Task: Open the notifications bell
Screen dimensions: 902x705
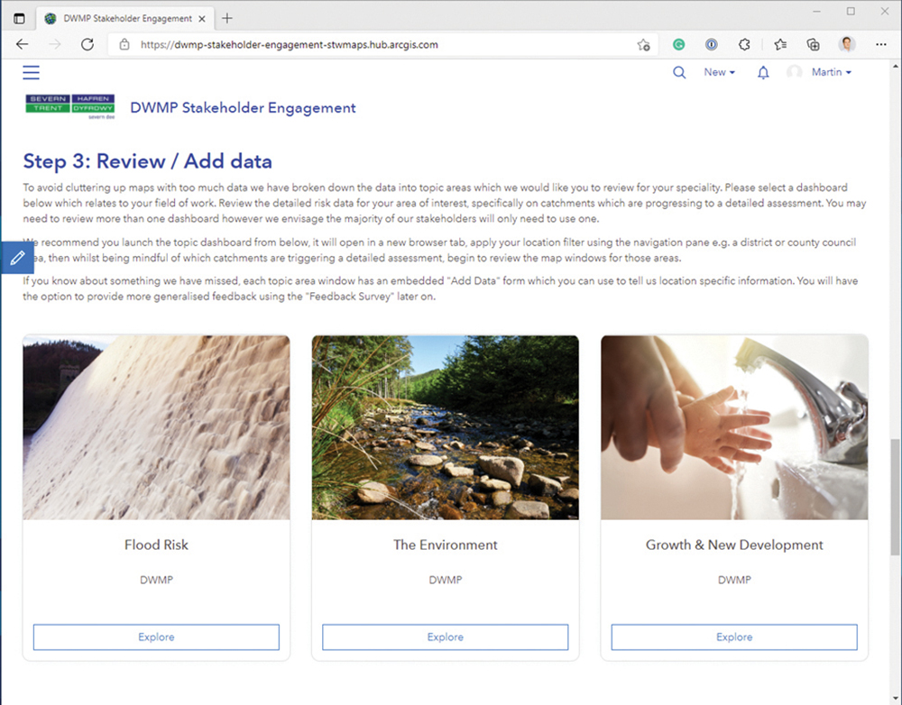Action: [x=763, y=73]
